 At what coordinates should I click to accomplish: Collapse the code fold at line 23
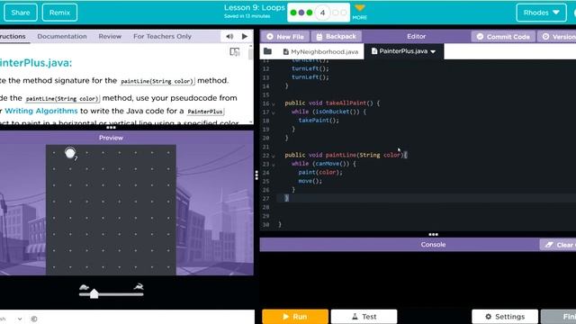[274, 165]
